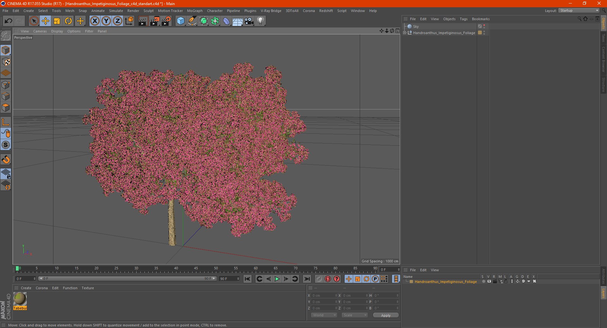
Task: Open Object Manager Tags menu
Action: (463, 19)
